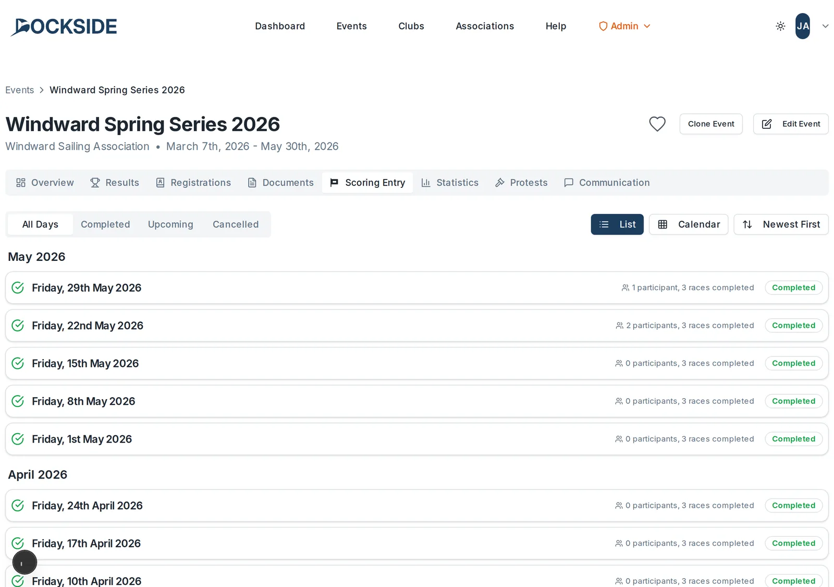Click the Windward Sailing Association subtitle

pos(77,147)
